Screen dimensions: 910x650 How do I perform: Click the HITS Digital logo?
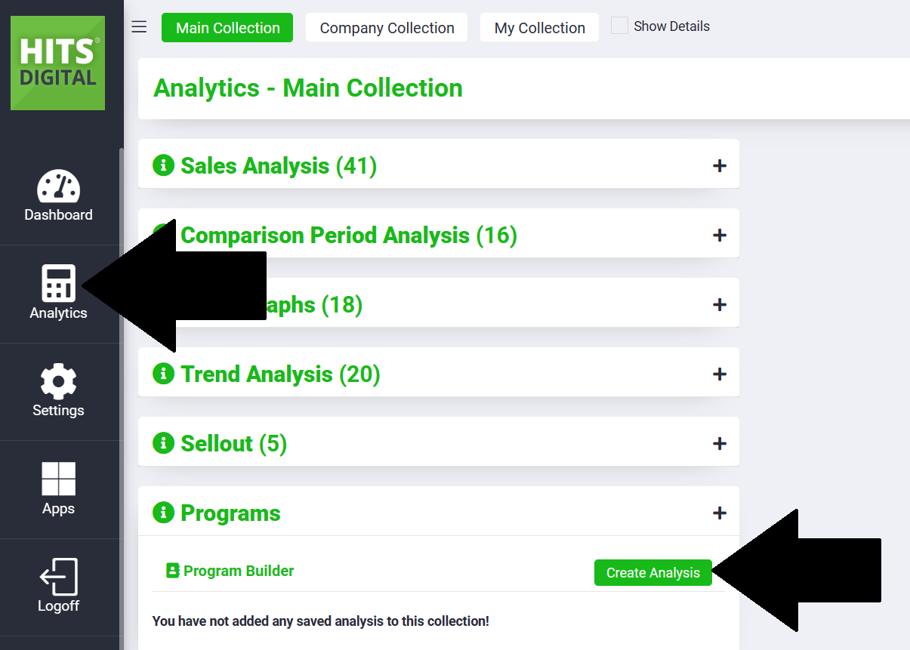click(x=57, y=63)
